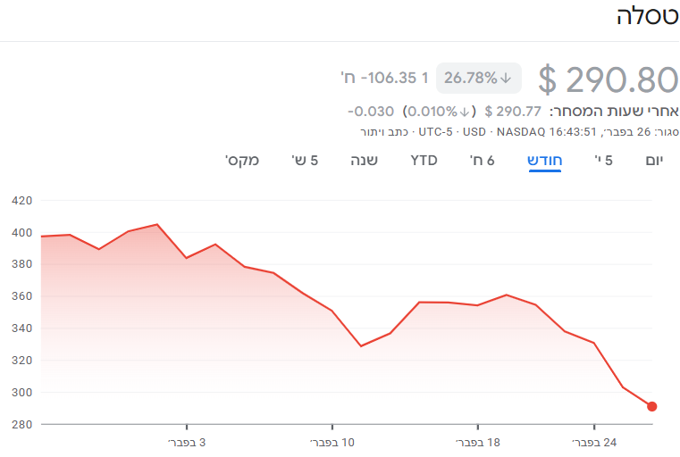Click the 3 בפבר׳ date marker
Image resolution: width=680 pixels, height=457 pixels.
[x=188, y=441]
